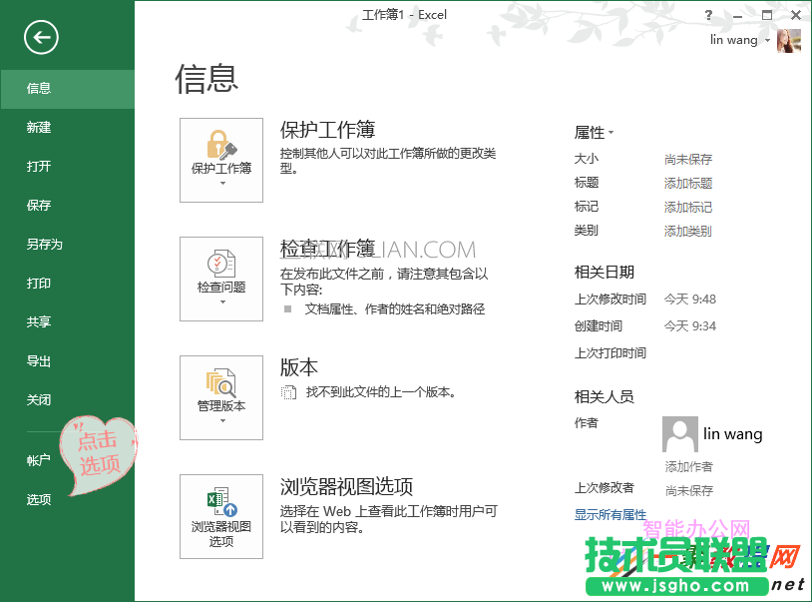This screenshot has height=602, width=812.
Task: Click the 浏览器视图选项 browser view button
Action: 221,516
